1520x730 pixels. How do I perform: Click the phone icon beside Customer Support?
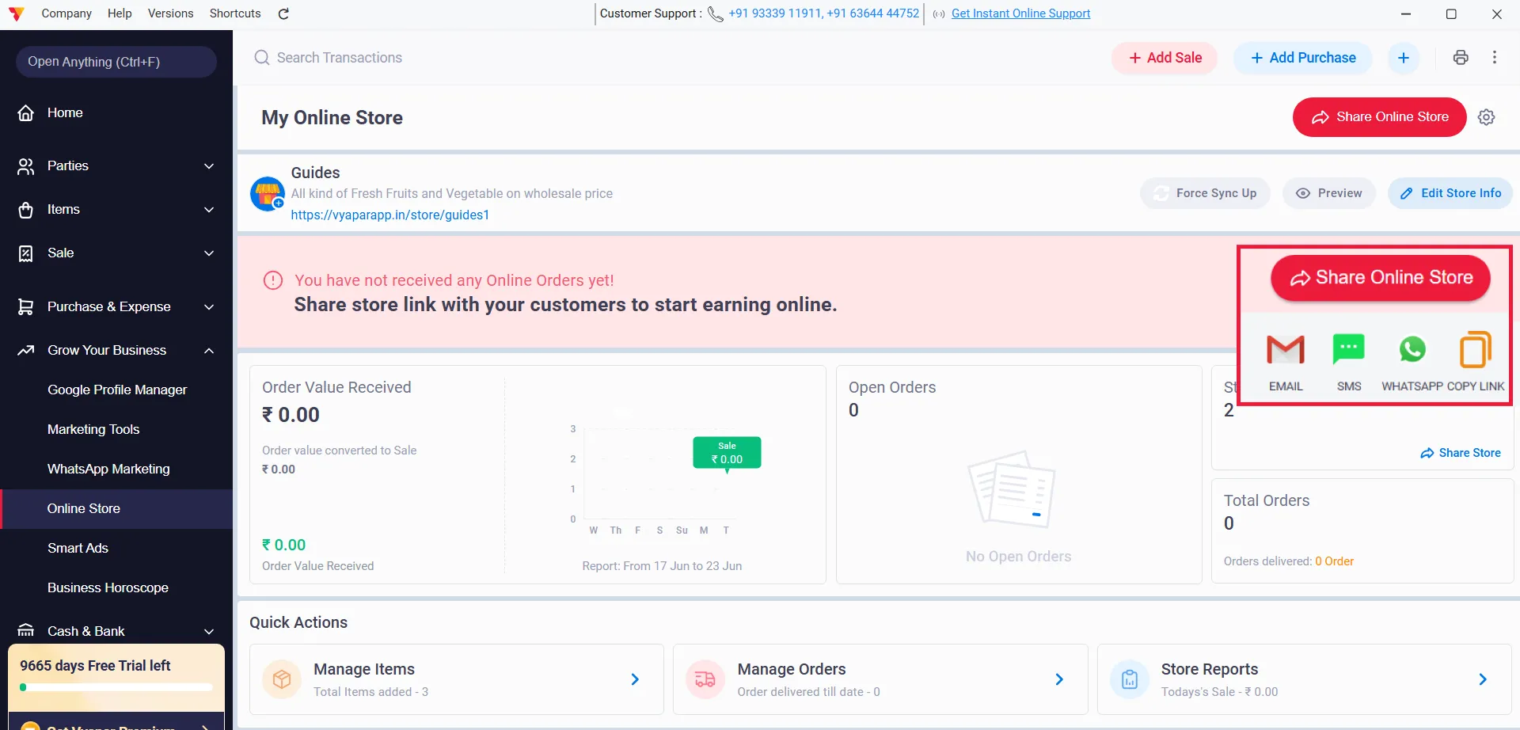715,14
